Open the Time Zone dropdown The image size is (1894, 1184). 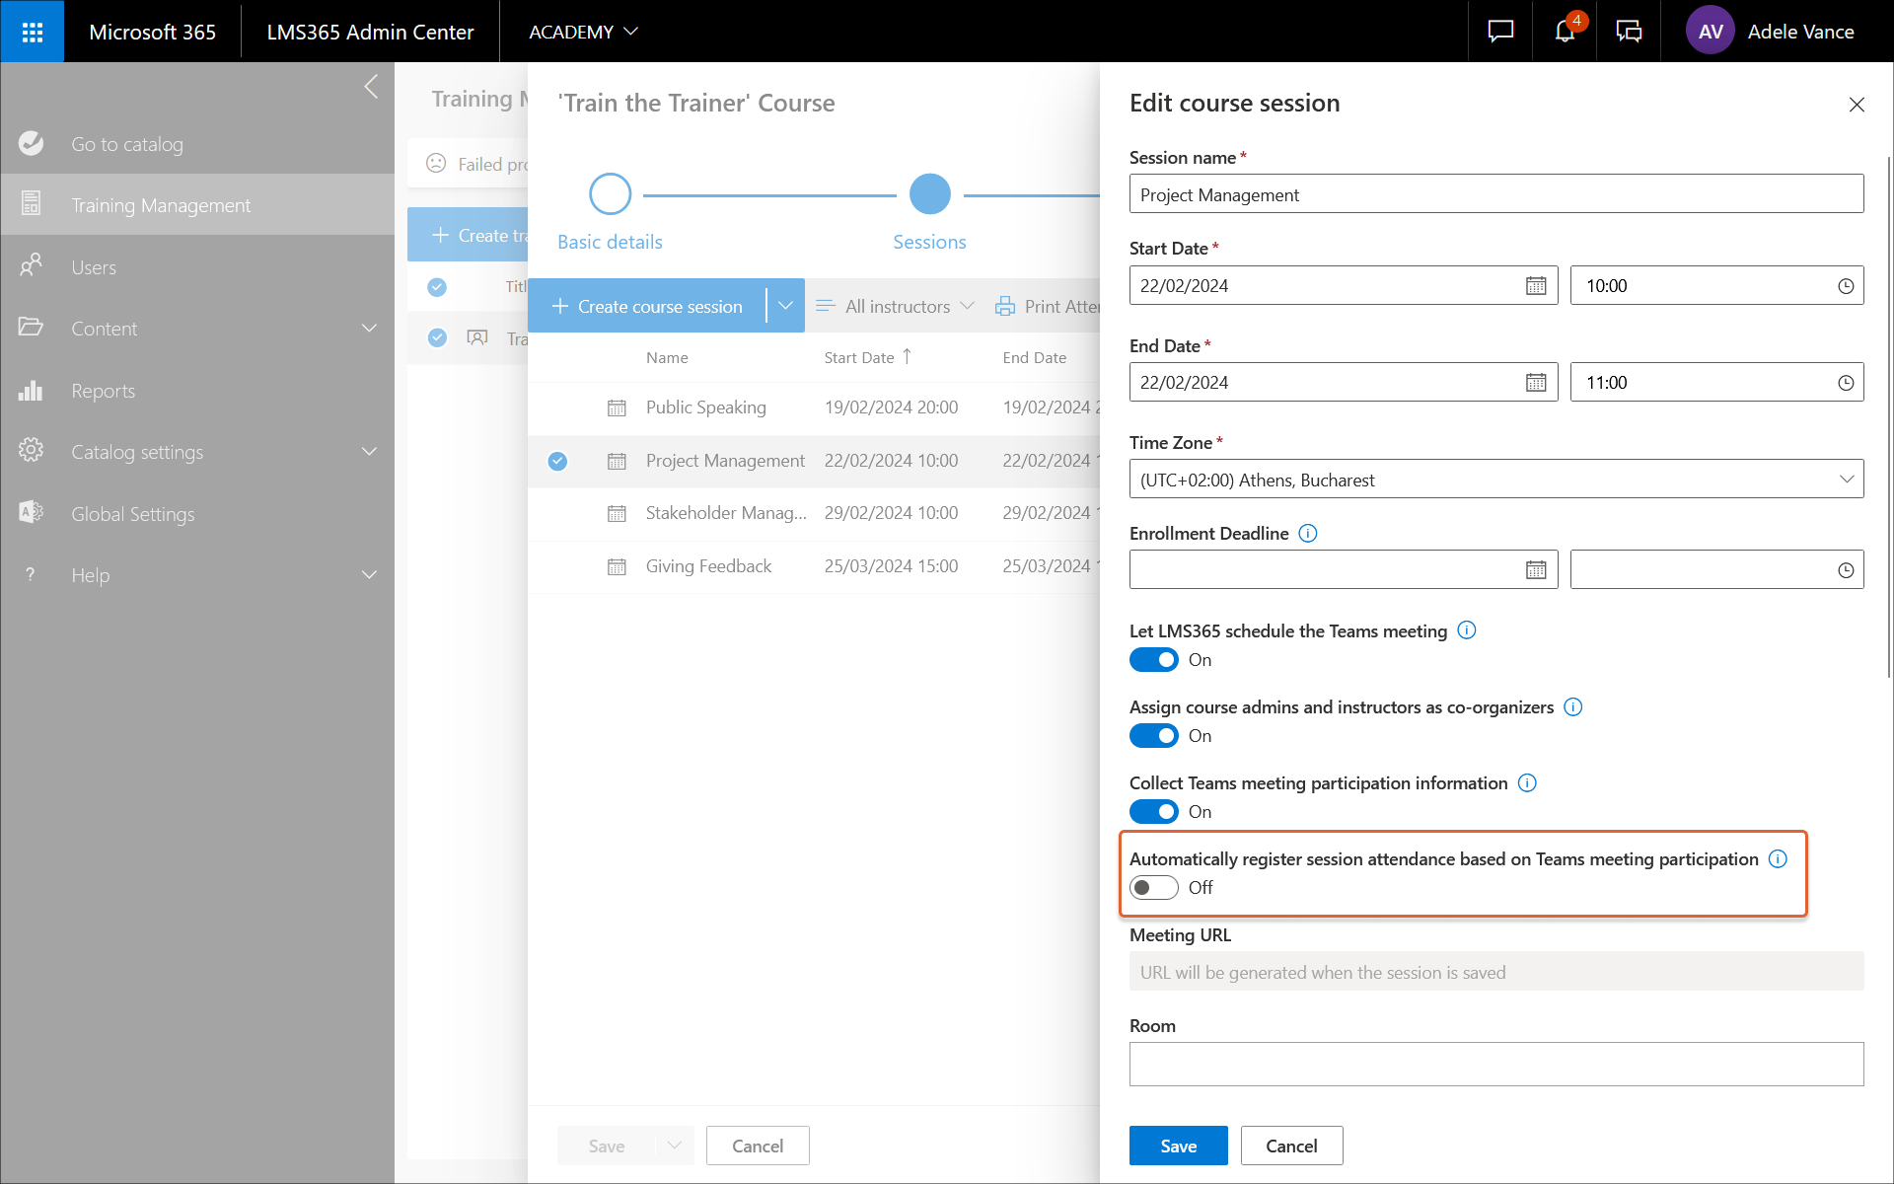[x=1495, y=480]
